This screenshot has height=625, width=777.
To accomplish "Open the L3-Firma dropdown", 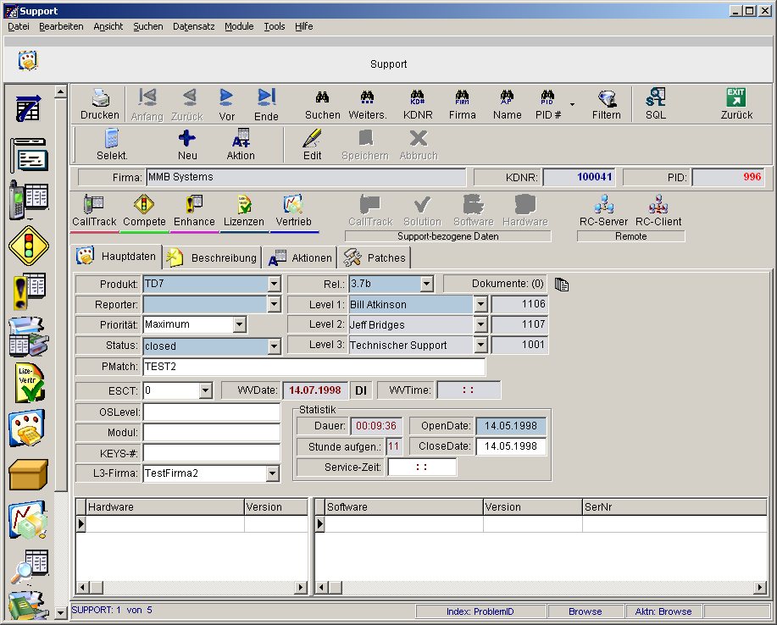I will (x=274, y=473).
